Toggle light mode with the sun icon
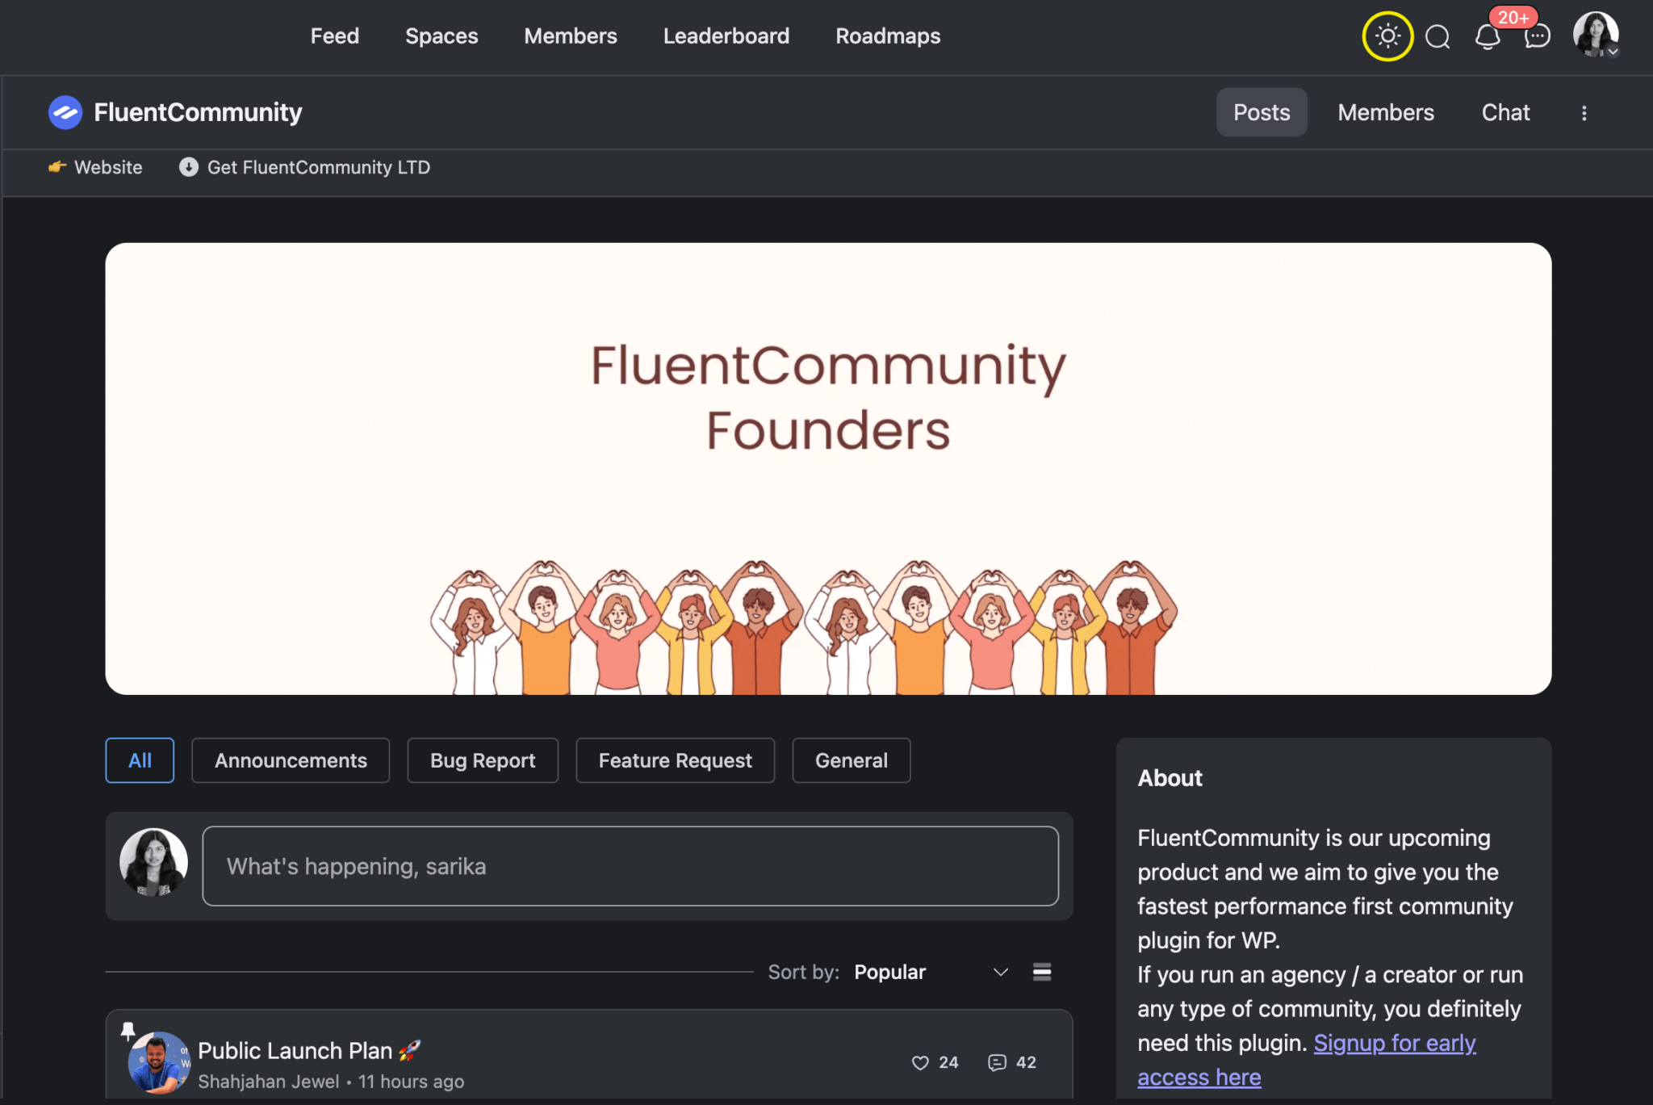 pos(1387,36)
